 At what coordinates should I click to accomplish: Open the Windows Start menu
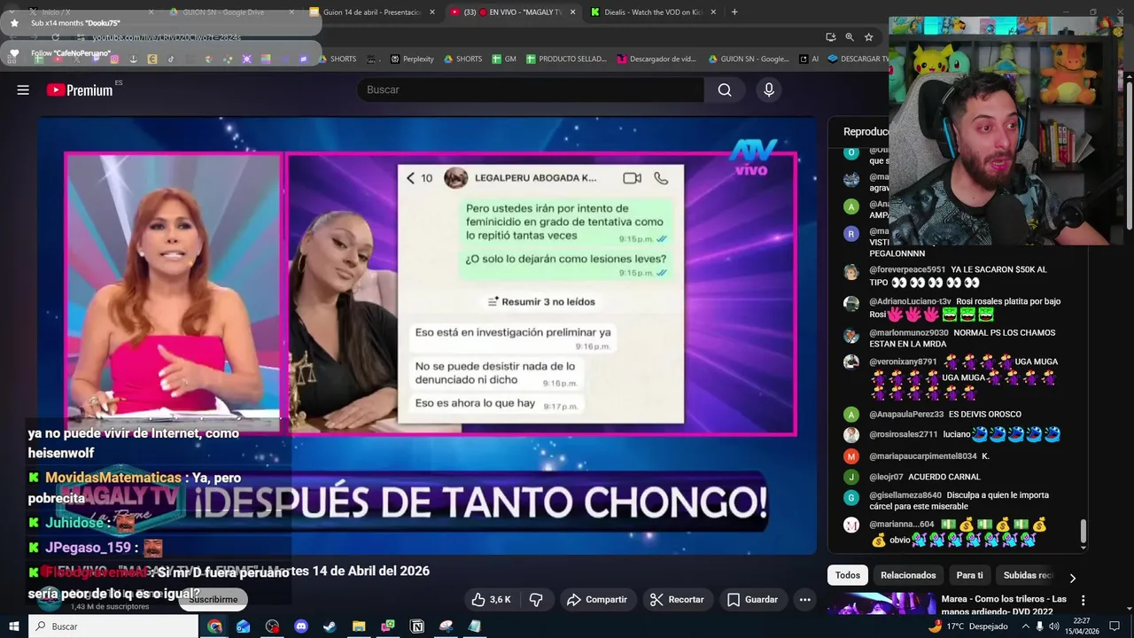(x=14, y=626)
